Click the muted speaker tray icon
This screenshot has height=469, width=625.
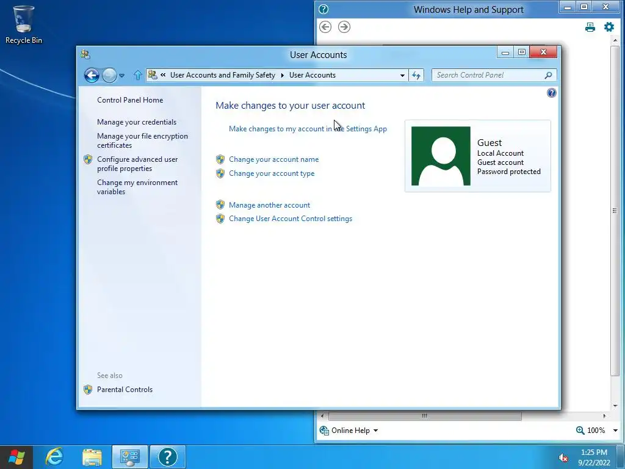(563, 457)
